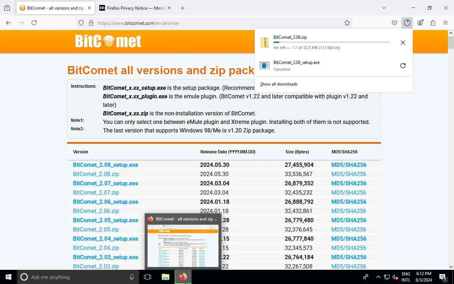Click muted volume speaker icon
The height and width of the screenshot is (284, 454).
coord(395,277)
